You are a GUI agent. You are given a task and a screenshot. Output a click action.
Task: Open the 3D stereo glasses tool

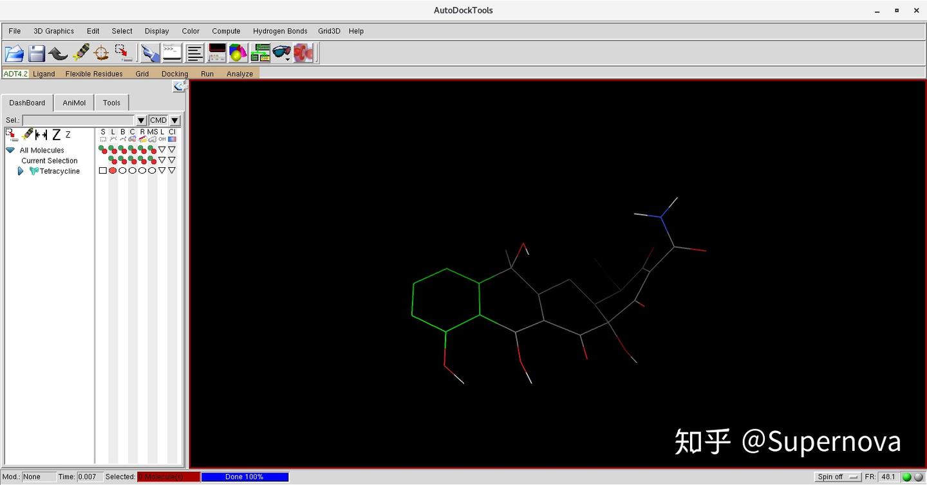tap(281, 53)
